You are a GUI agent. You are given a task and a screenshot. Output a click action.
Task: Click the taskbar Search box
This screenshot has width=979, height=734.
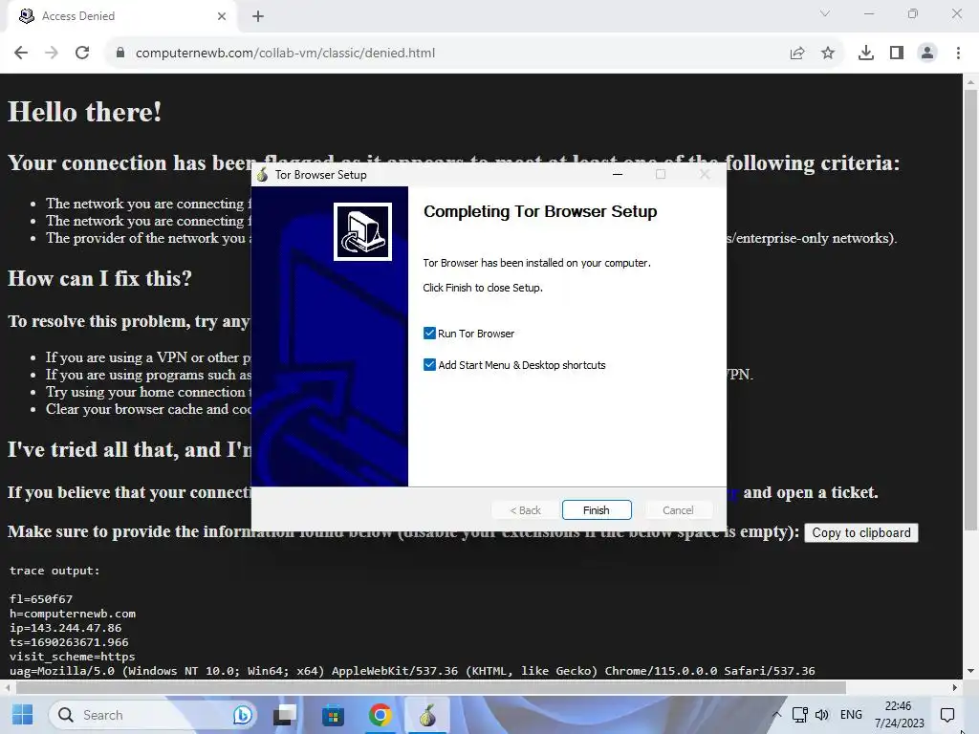(x=153, y=715)
